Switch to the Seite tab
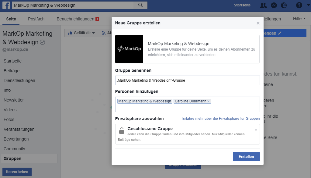The image size is (311, 178). pyautogui.click(x=11, y=19)
